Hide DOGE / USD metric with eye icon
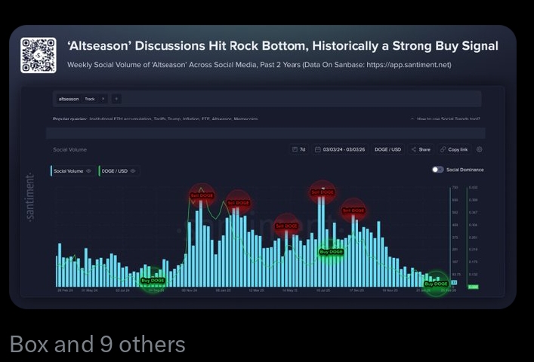The image size is (534, 362). (x=133, y=171)
